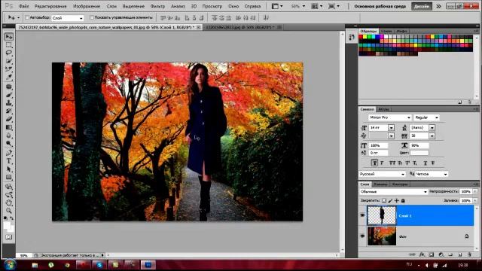Click the foreground color swatch
Viewport: 482px width, 271px height.
(7, 225)
